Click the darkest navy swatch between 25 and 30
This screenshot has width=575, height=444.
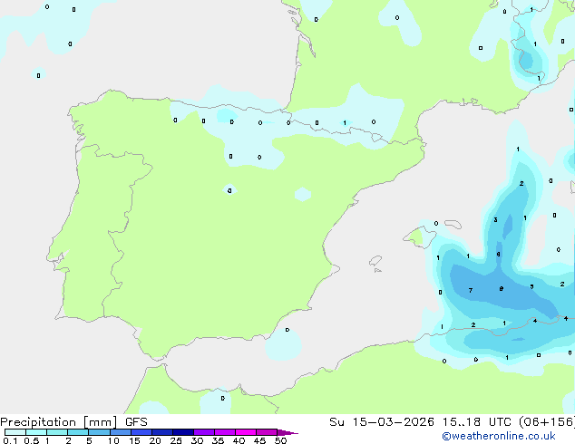coord(182,432)
